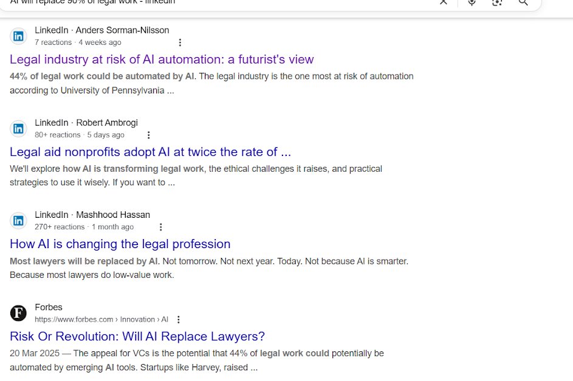Open "Risk Or Revolution: Will AI Replace Lawyers?"

pos(137,336)
